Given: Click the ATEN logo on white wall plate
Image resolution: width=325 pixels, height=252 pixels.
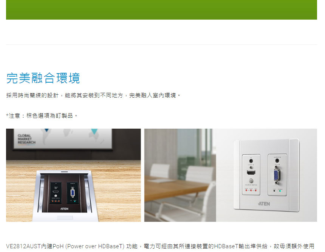Looking at the screenshot, I should point(264,204).
